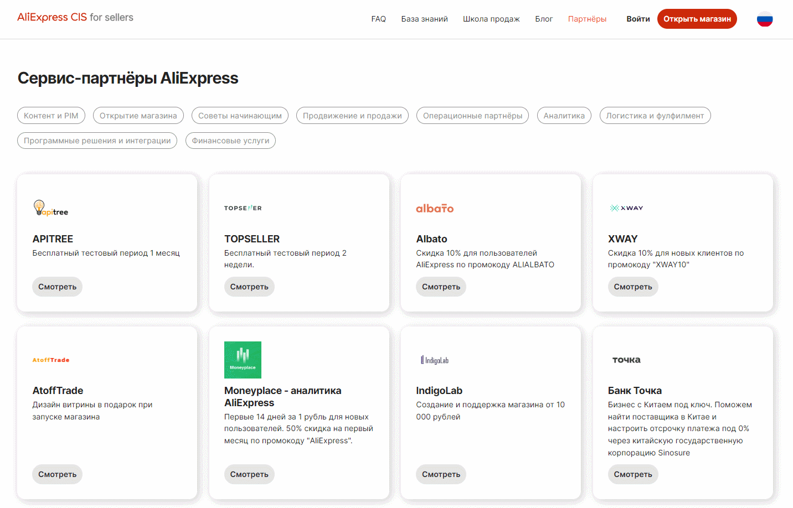
Task: Enable the Продвижение и продажи filter
Action: click(352, 116)
